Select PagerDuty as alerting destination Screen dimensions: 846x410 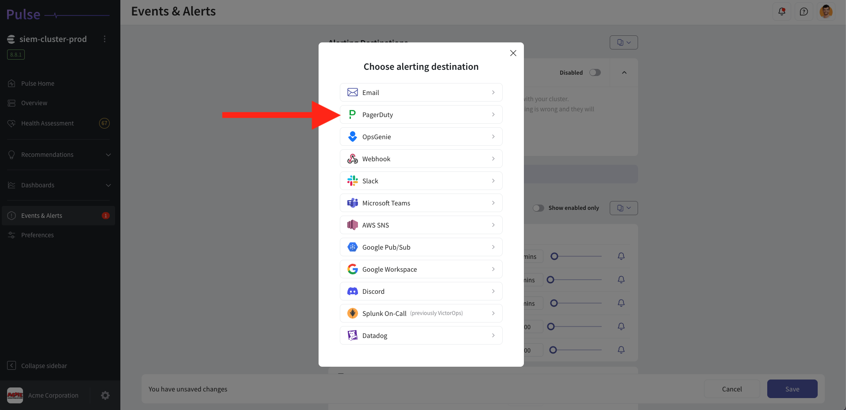click(420, 114)
